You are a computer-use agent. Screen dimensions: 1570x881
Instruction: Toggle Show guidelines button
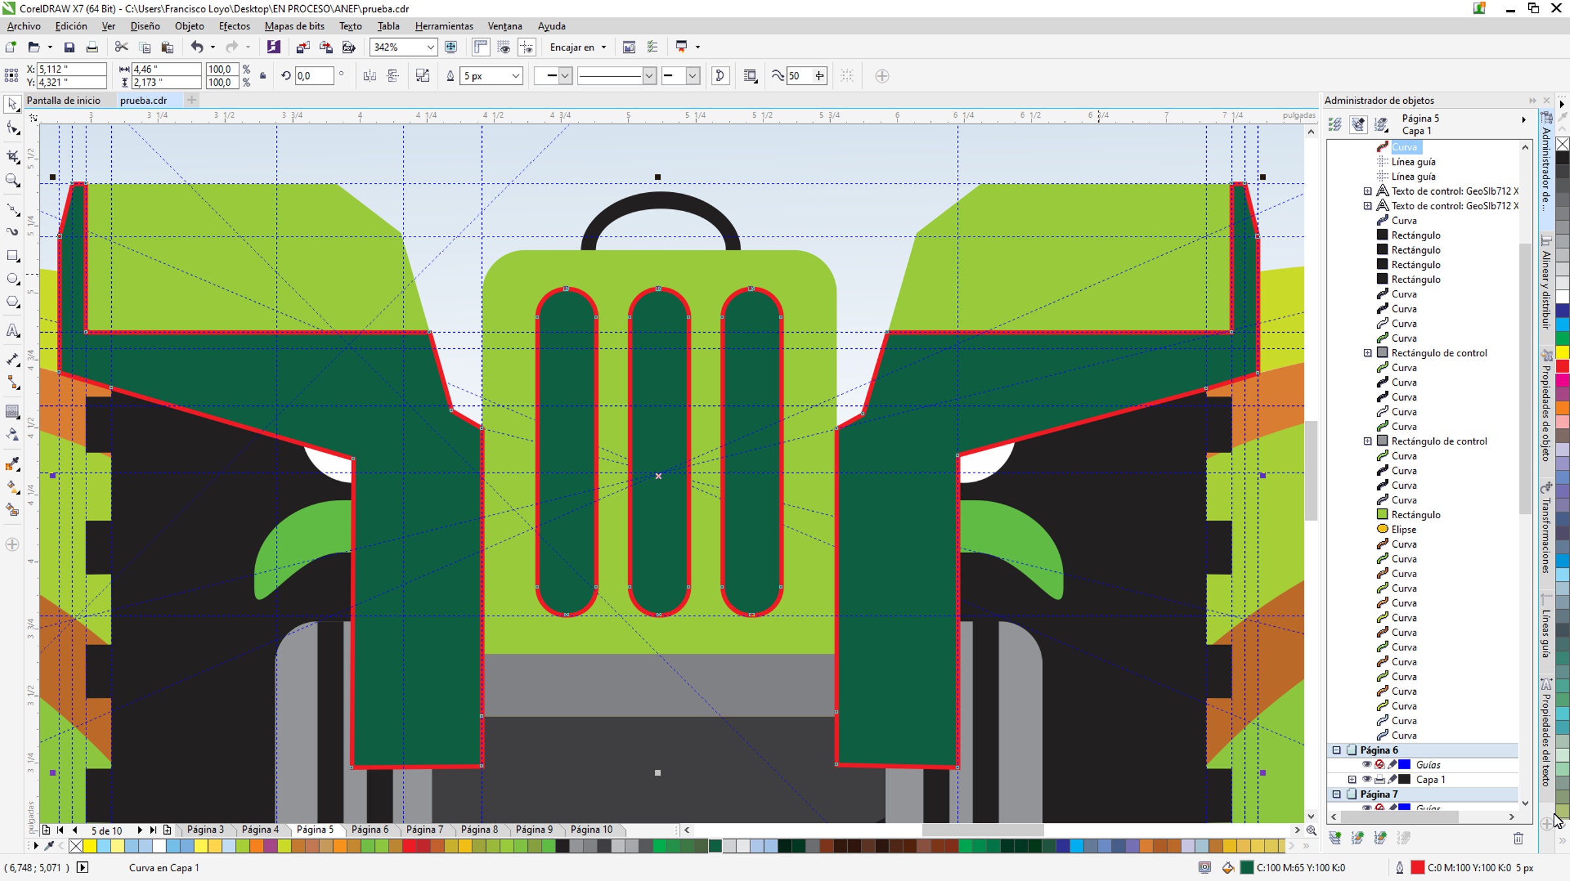click(x=527, y=47)
